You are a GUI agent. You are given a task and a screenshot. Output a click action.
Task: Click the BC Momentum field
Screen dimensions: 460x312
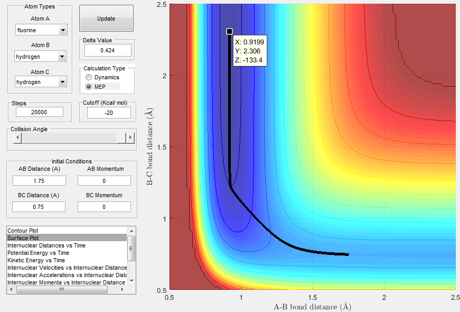104,207
